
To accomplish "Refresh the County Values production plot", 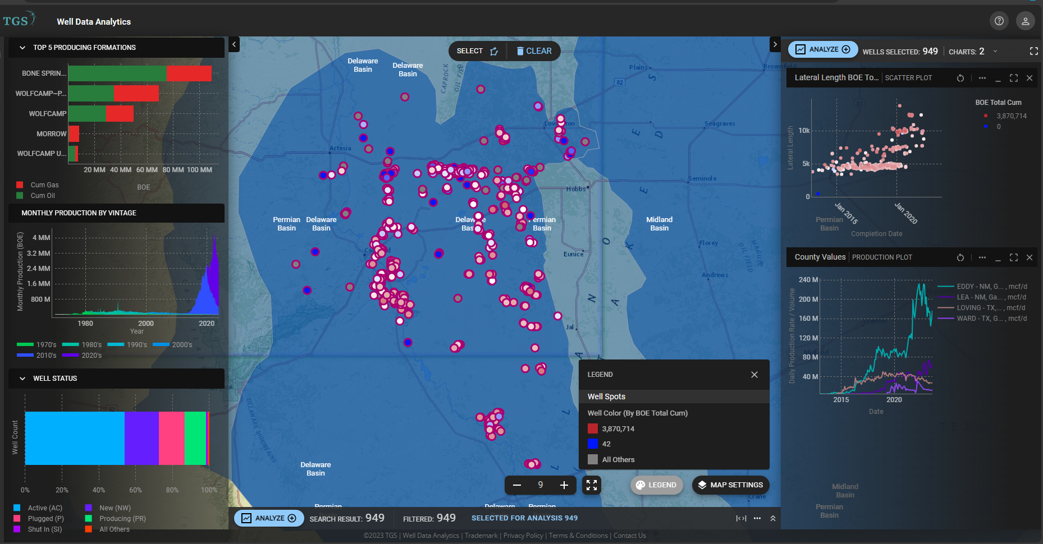I will click(x=960, y=257).
